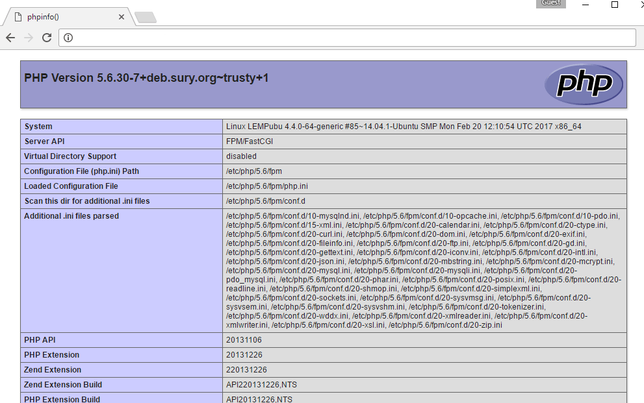Click the browser Forward arrow button
644x403 pixels.
pyautogui.click(x=29, y=38)
